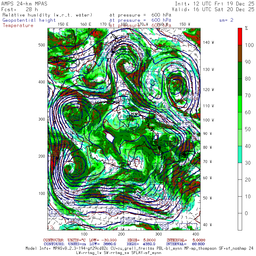Click the bottom axis tick label 200
Image resolution: width=256 pixels, height=256 pixels.
pyautogui.click(x=121, y=234)
